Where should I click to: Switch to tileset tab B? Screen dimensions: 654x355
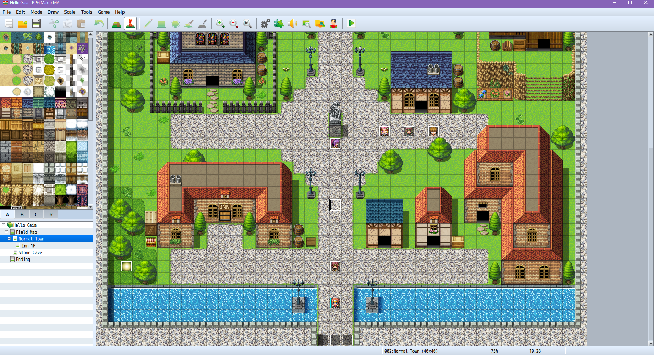click(x=22, y=215)
